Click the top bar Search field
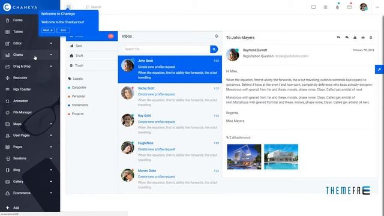The height and width of the screenshot is (216, 384). (96, 7)
